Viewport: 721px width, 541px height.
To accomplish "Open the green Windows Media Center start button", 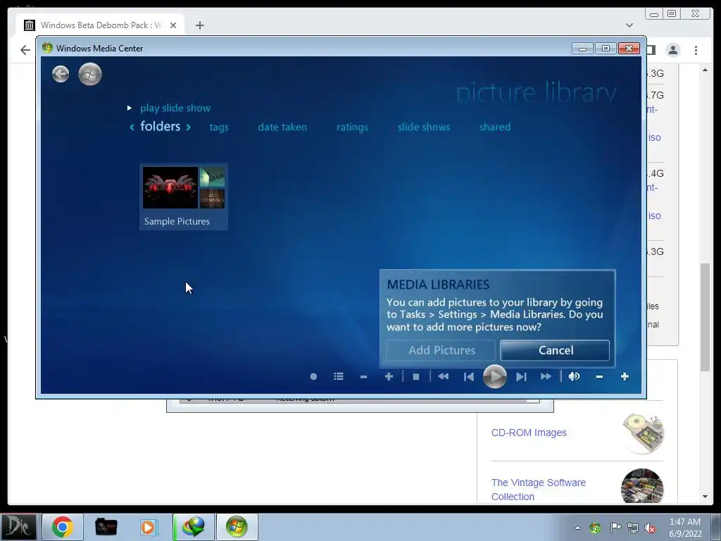I will (x=90, y=74).
